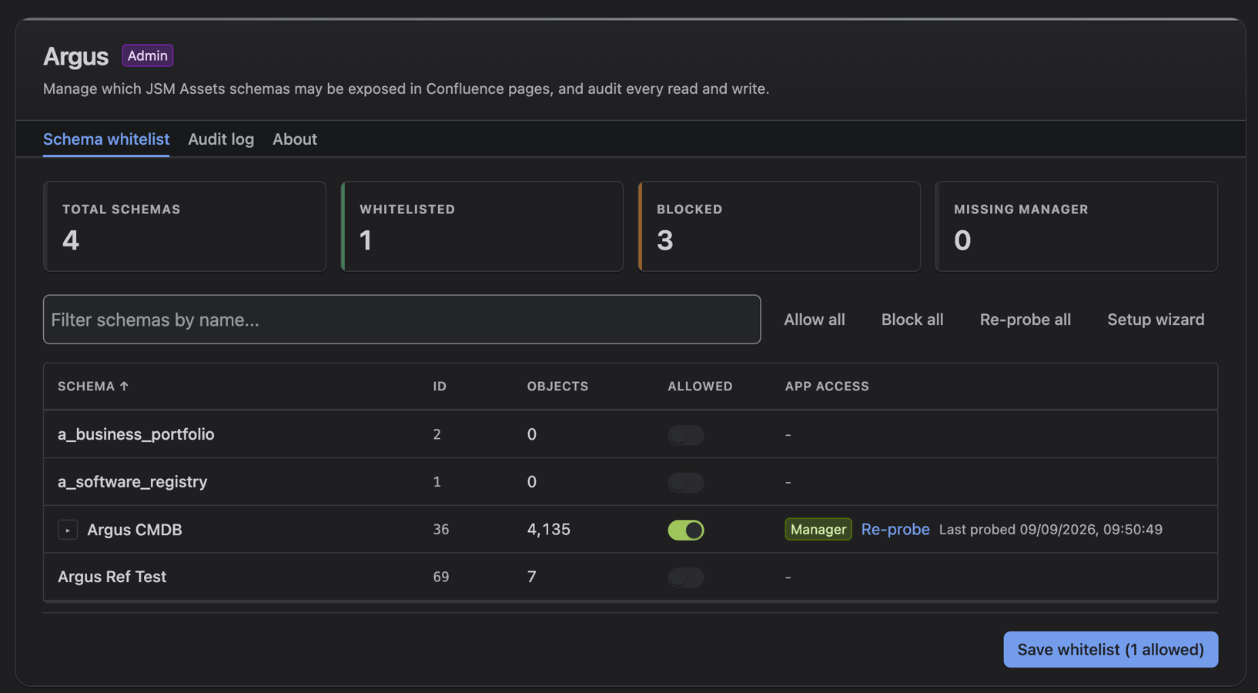The width and height of the screenshot is (1258, 693).
Task: Expand the Argus CMDB schema row
Action: click(x=68, y=530)
